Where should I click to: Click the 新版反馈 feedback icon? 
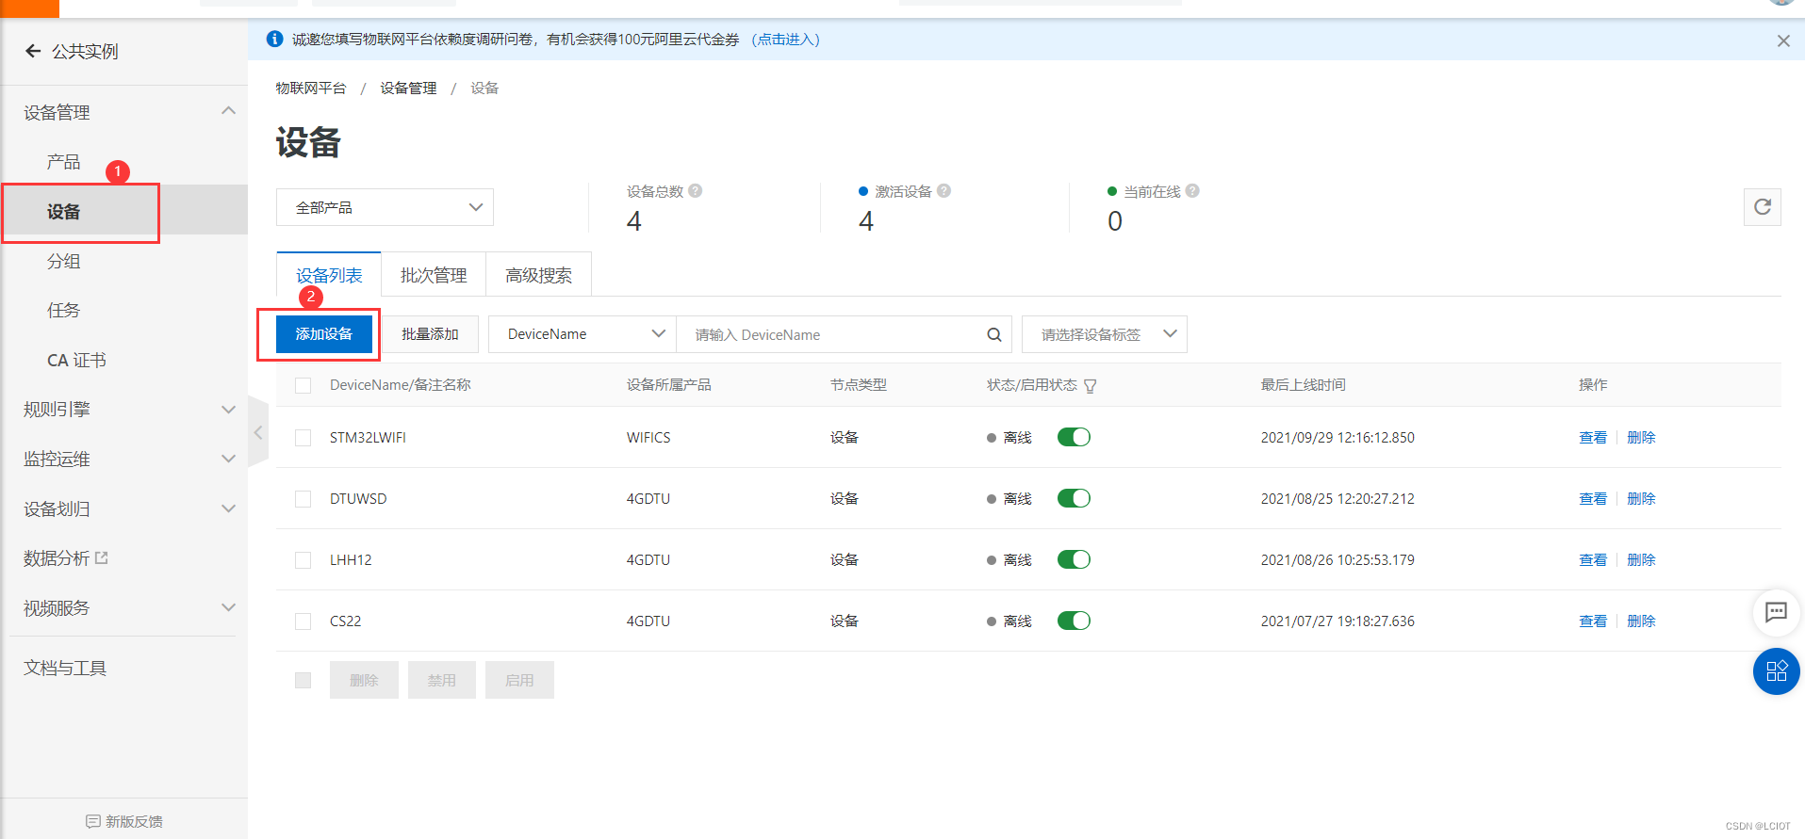click(x=92, y=821)
